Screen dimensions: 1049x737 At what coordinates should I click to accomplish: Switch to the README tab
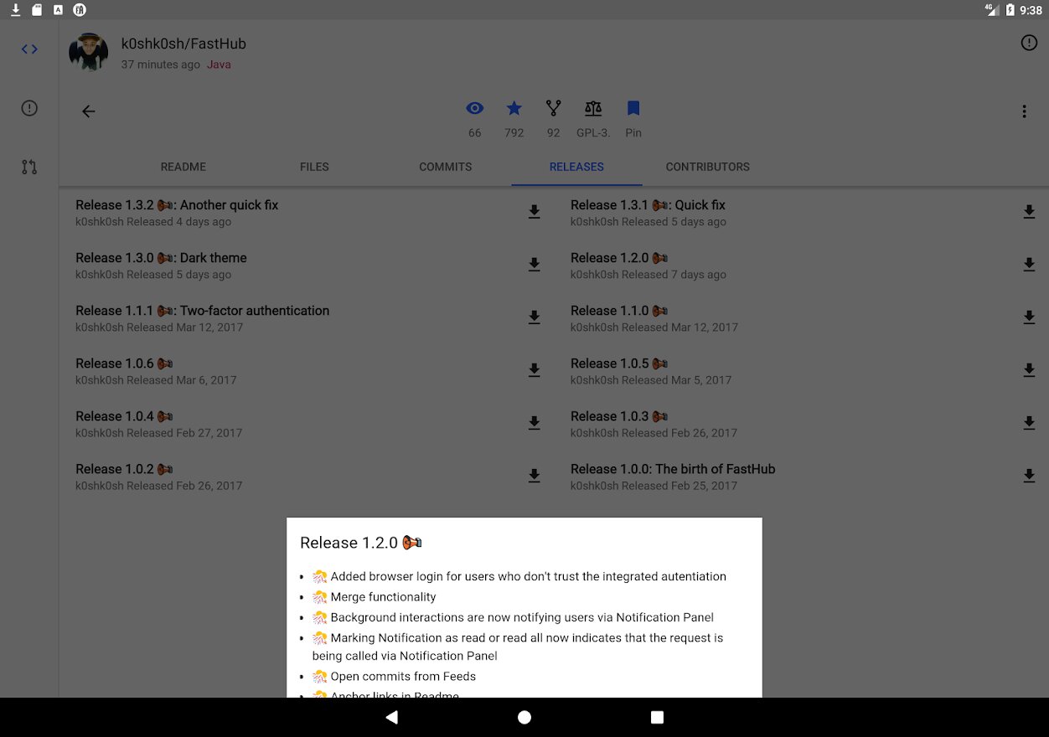point(183,167)
